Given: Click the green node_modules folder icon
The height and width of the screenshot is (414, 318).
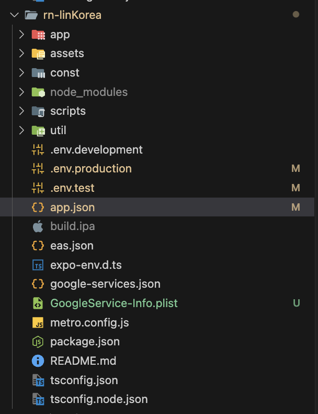Looking at the screenshot, I should [x=38, y=92].
